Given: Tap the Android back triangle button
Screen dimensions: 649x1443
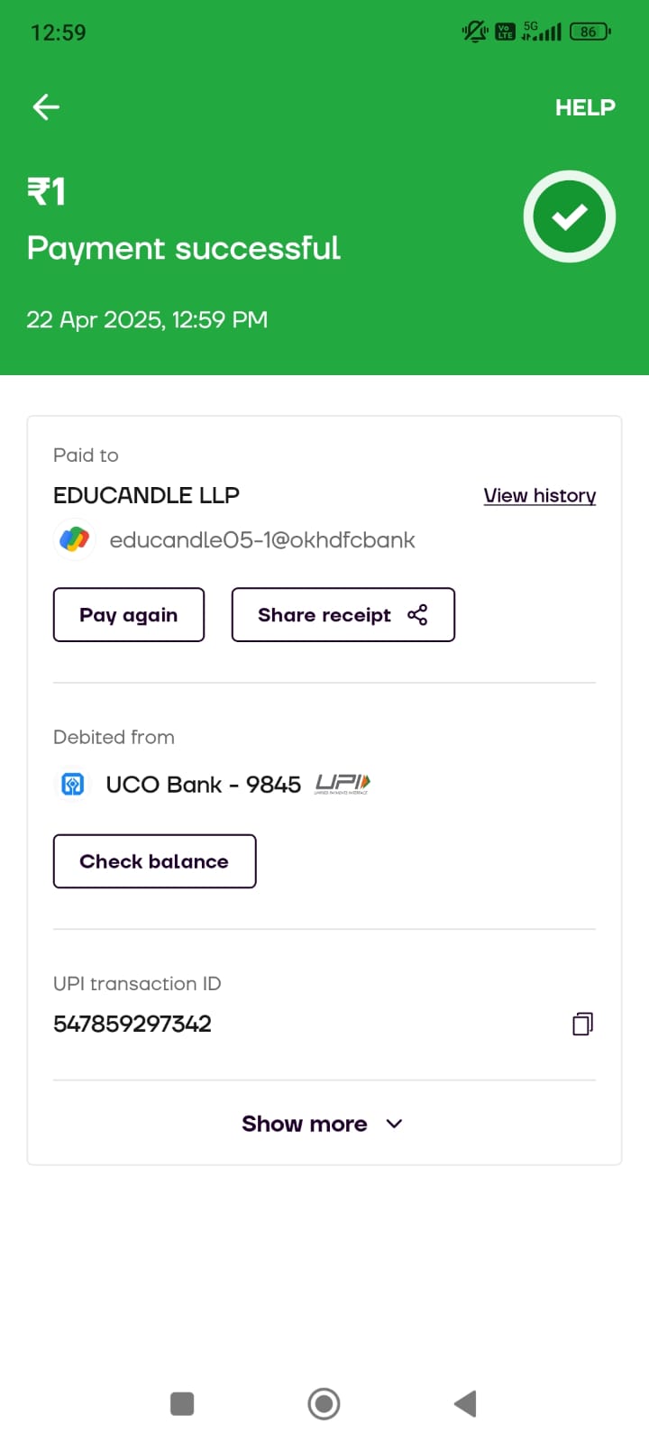Looking at the screenshot, I should pos(465,1403).
